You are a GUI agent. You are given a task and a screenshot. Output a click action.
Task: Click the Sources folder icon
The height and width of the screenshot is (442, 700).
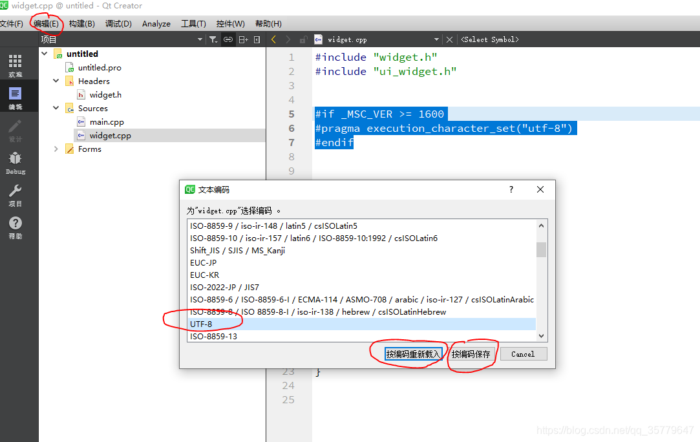(x=69, y=109)
